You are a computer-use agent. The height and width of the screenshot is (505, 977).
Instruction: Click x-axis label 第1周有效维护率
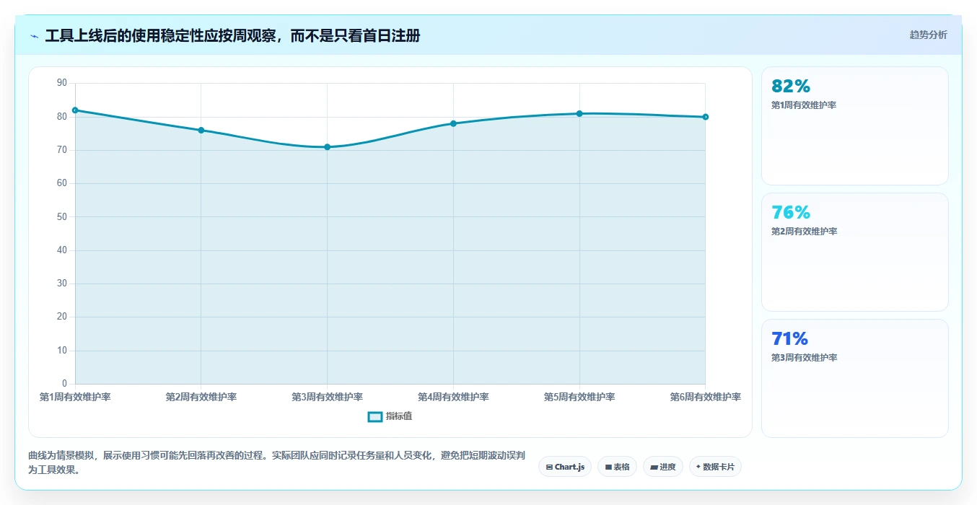[75, 397]
